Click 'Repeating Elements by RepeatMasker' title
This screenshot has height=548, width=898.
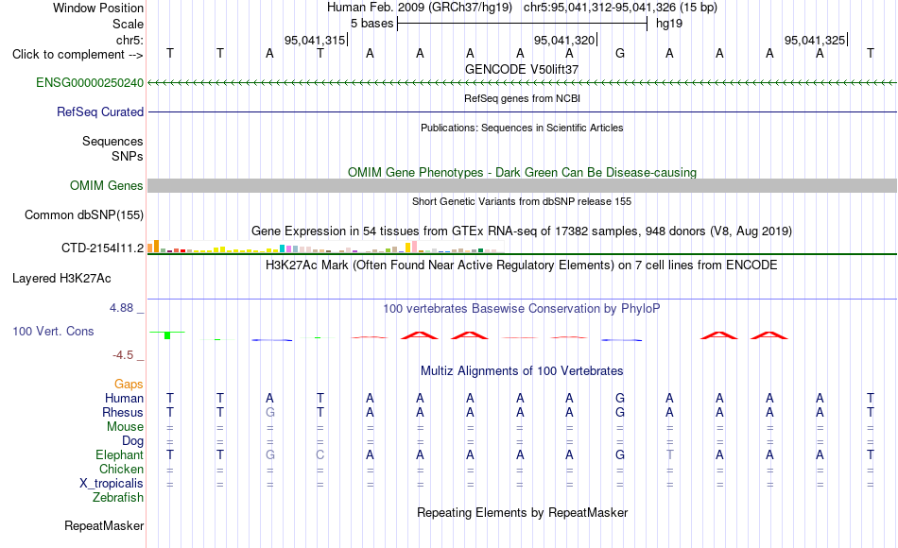pos(523,512)
